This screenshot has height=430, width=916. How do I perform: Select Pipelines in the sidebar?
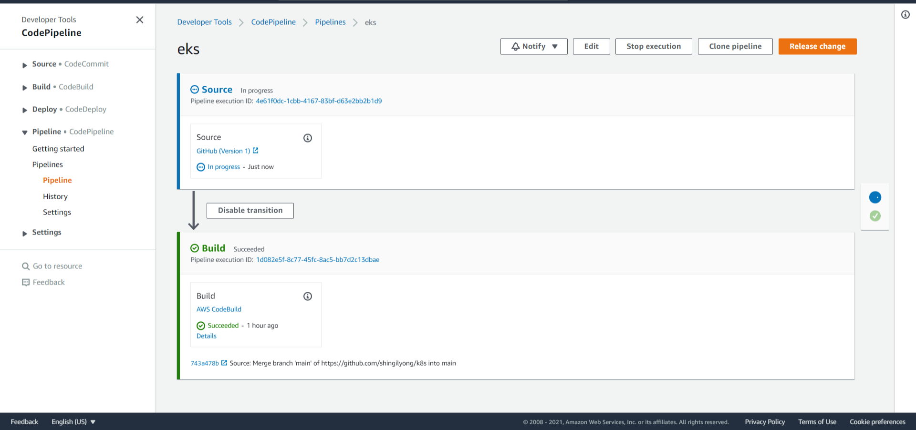(48, 164)
